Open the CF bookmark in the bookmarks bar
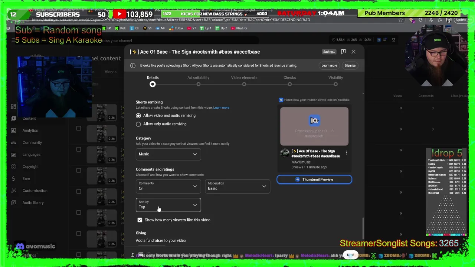 [x=135, y=28]
